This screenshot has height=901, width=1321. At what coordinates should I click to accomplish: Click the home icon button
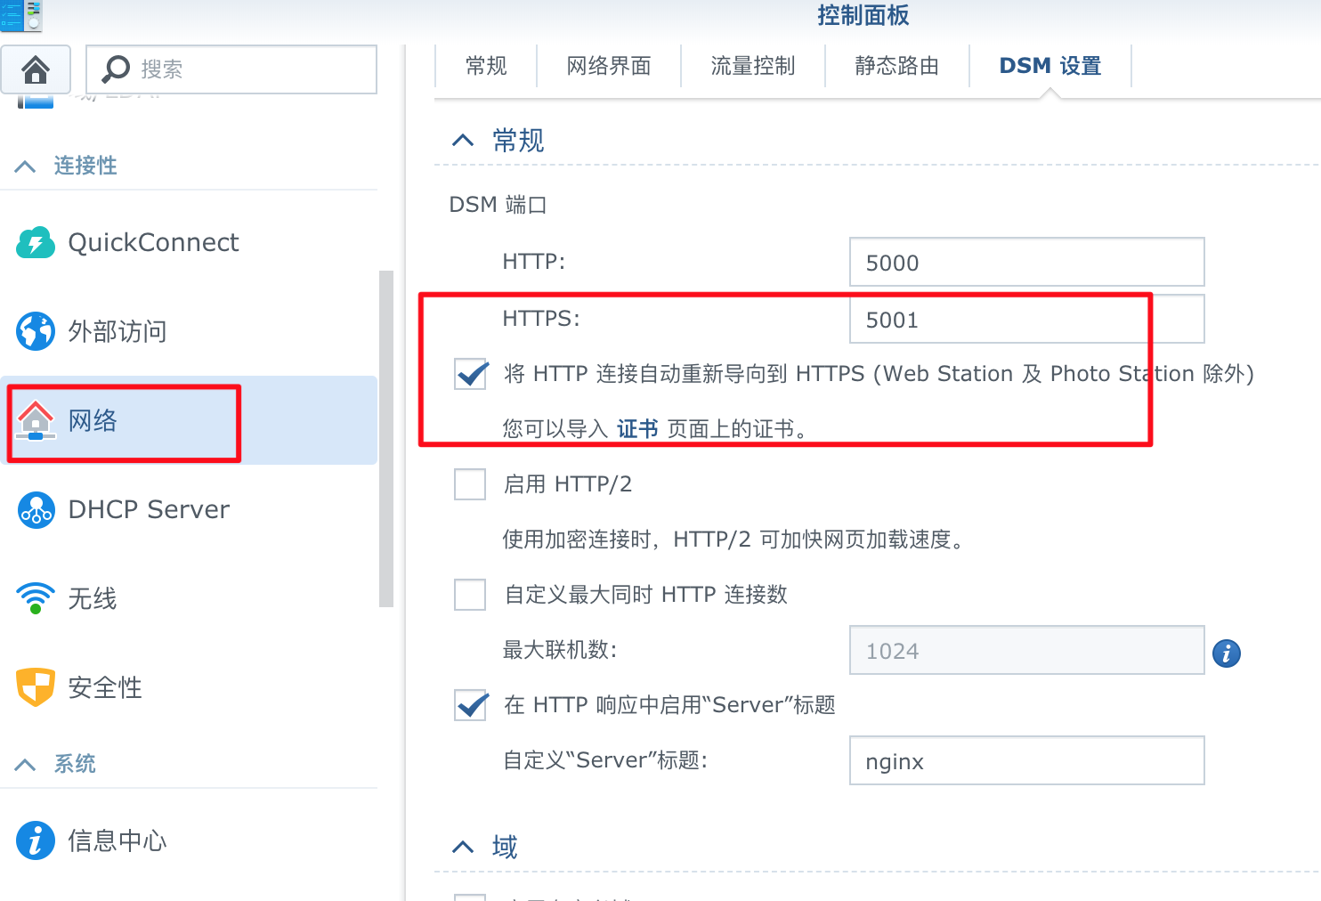[36, 69]
